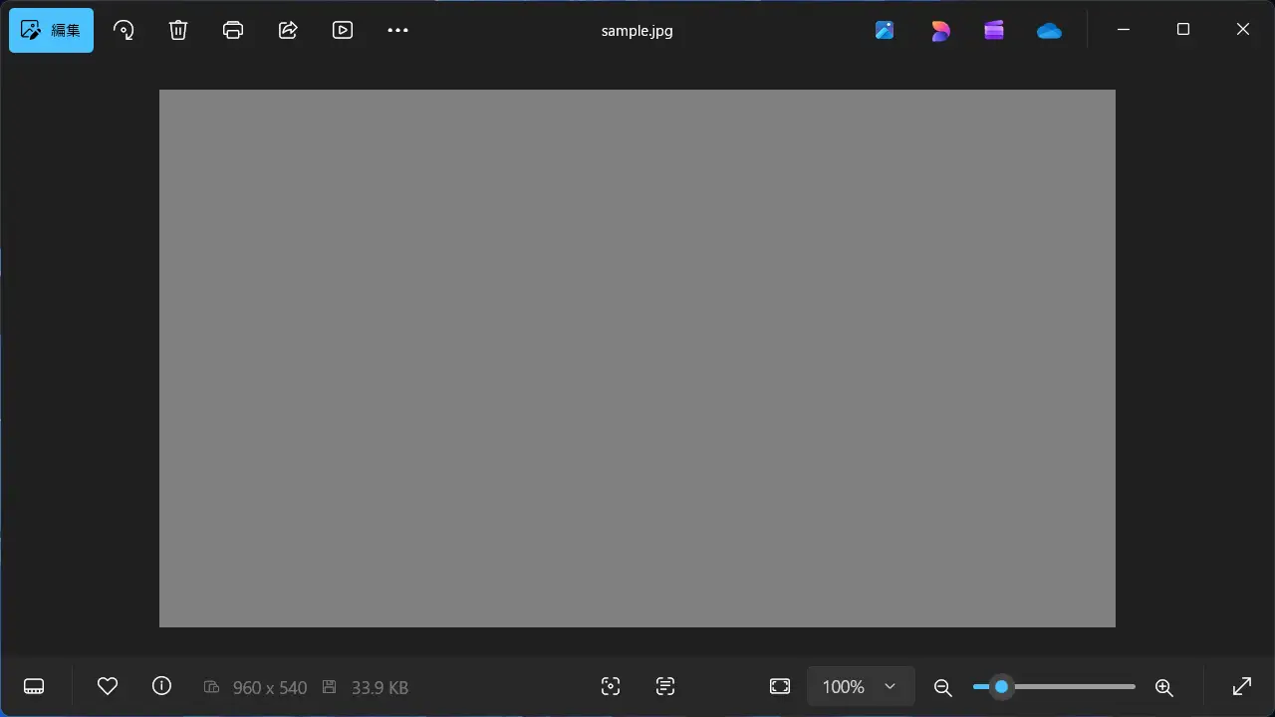Expand the 100% zoom level dropdown

point(861,686)
